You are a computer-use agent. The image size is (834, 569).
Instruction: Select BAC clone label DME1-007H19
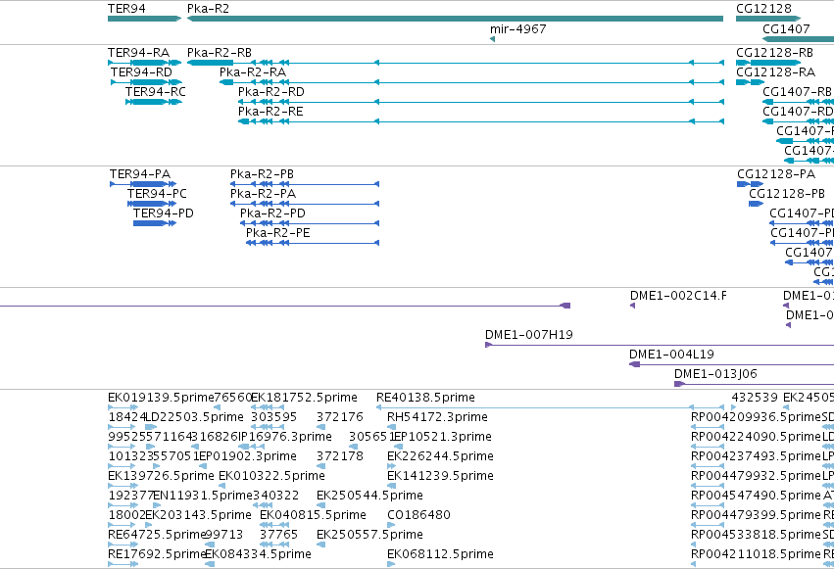pos(528,335)
